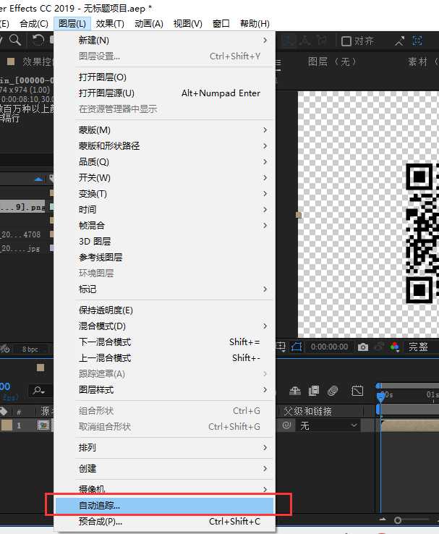The image size is (439, 534).
Task: Click the timeline search magnifier
Action: click(38, 390)
